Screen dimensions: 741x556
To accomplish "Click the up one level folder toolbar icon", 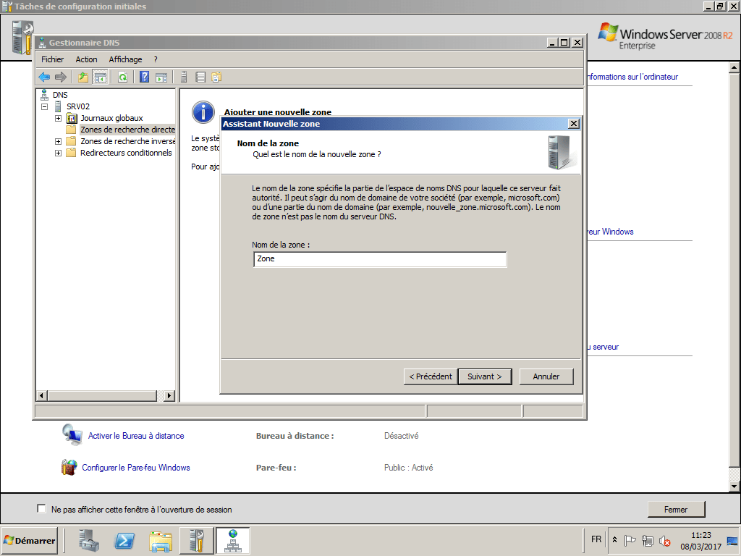I will click(x=84, y=77).
